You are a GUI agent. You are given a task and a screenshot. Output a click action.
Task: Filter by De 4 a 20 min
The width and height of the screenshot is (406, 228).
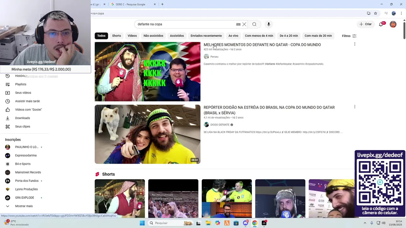point(289,36)
